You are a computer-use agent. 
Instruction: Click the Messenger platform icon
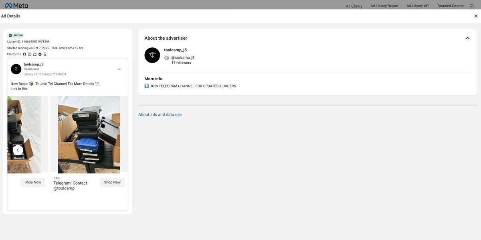40,54
